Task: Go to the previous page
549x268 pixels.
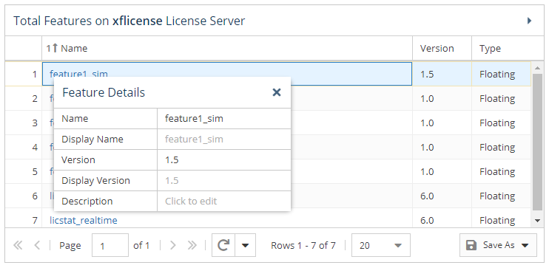Action: [37, 246]
